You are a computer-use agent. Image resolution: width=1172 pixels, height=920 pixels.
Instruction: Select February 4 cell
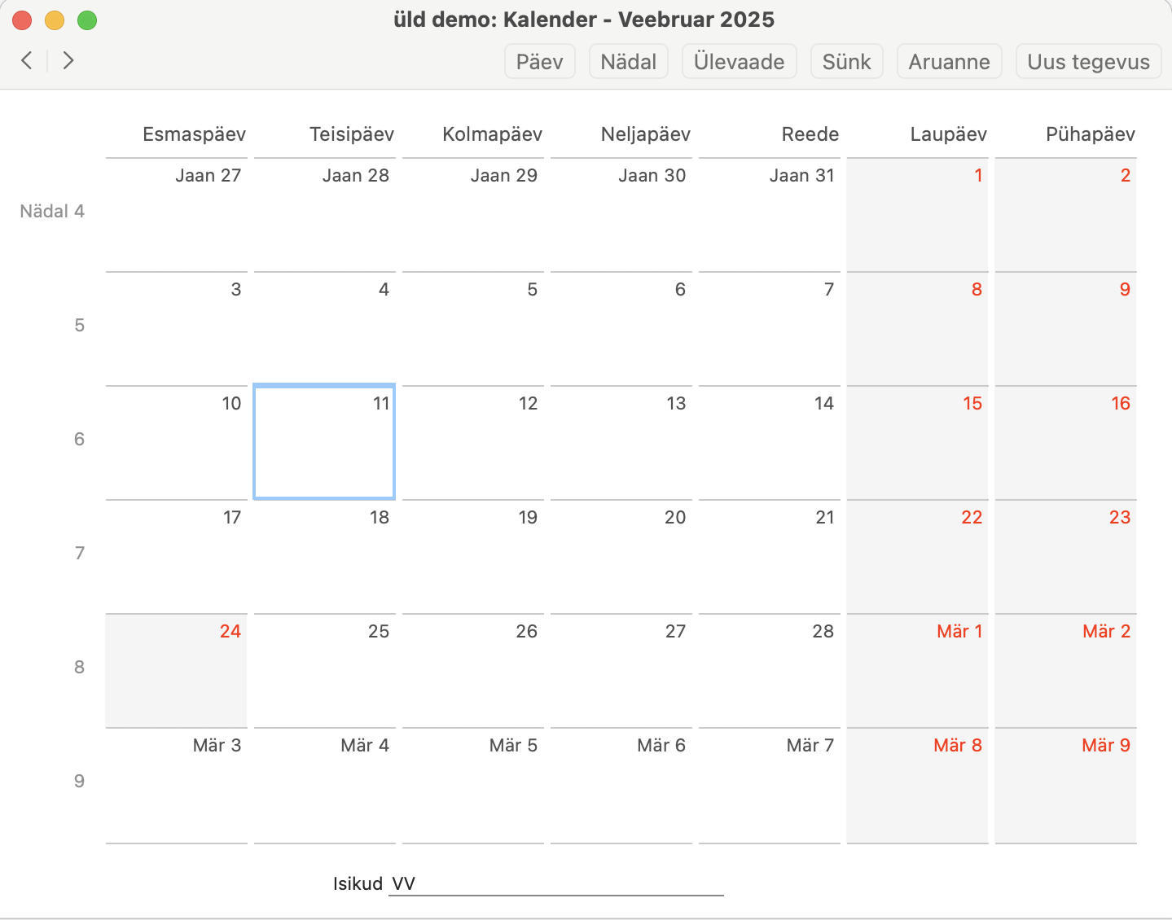click(325, 329)
